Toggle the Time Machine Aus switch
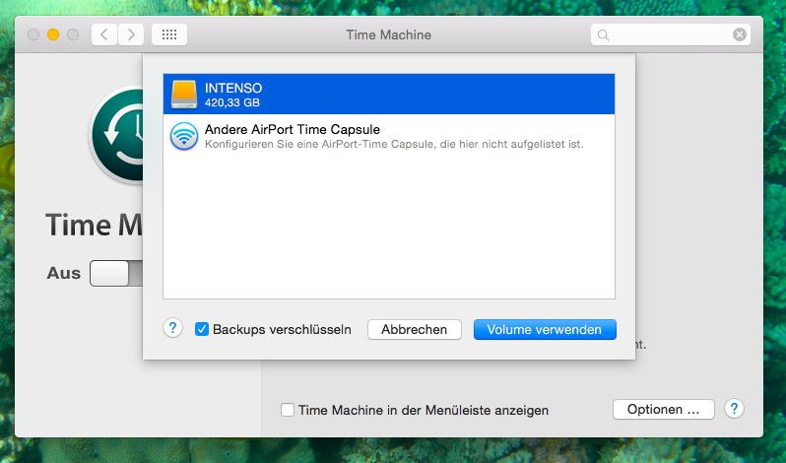Image resolution: width=786 pixels, height=463 pixels. [116, 273]
